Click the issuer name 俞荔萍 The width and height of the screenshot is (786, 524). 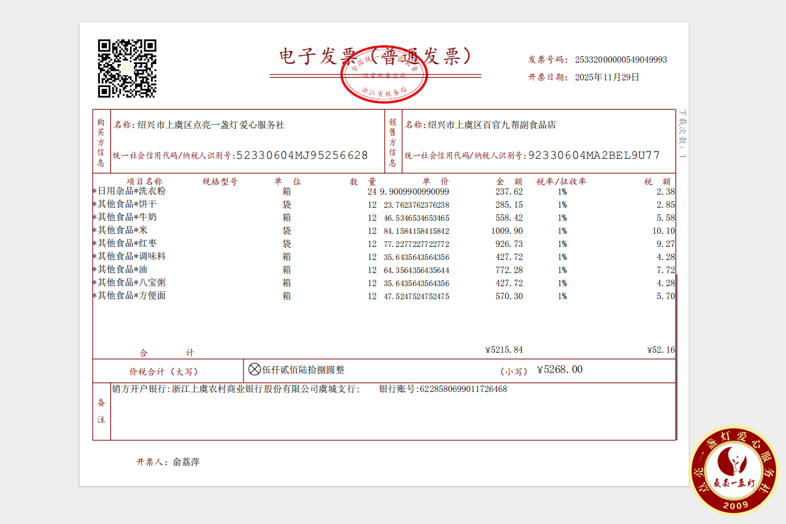click(186, 462)
